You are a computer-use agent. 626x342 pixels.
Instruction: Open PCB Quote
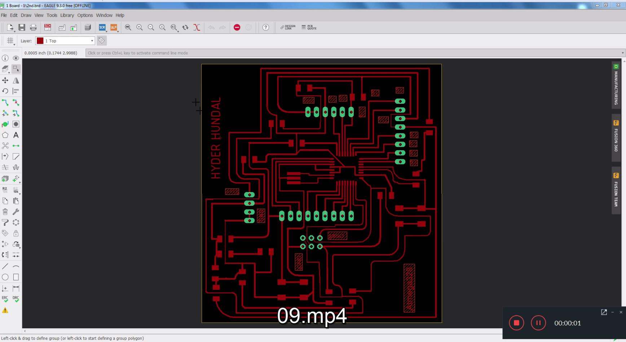pyautogui.click(x=309, y=27)
